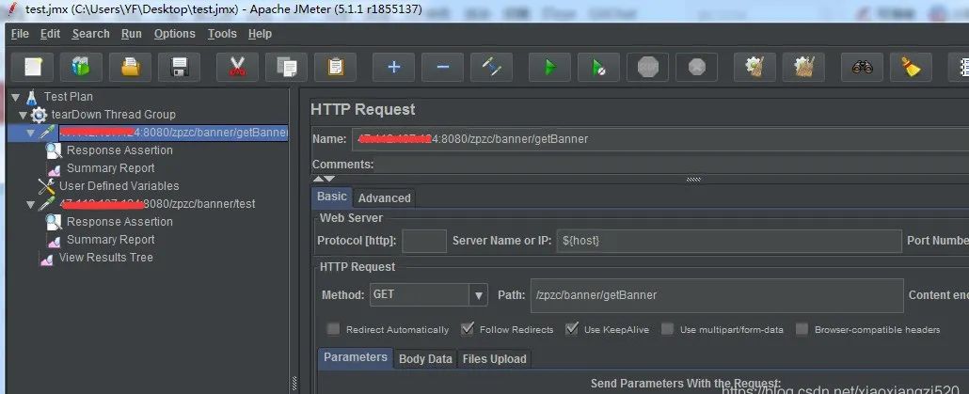Save the test plan with the floppy icon

tap(179, 67)
